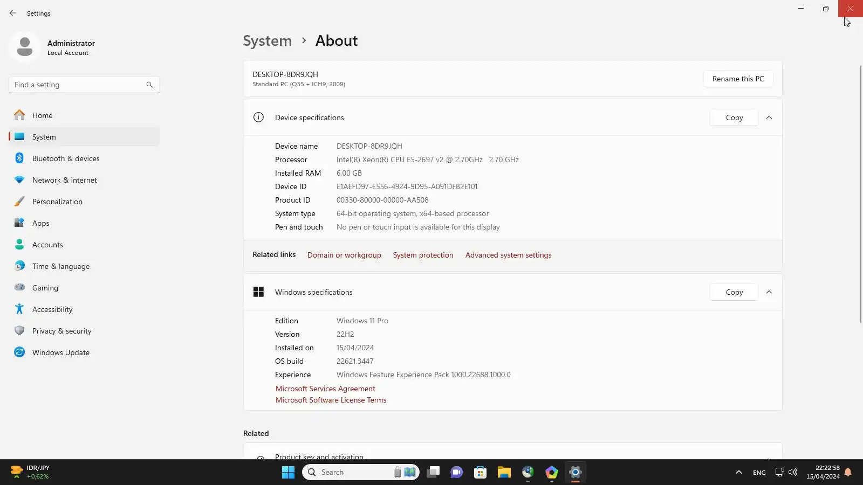Open Windows Update page

(84, 352)
